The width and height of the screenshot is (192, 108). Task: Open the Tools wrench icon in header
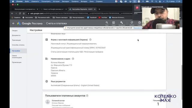pyautogui.click(x=121, y=23)
